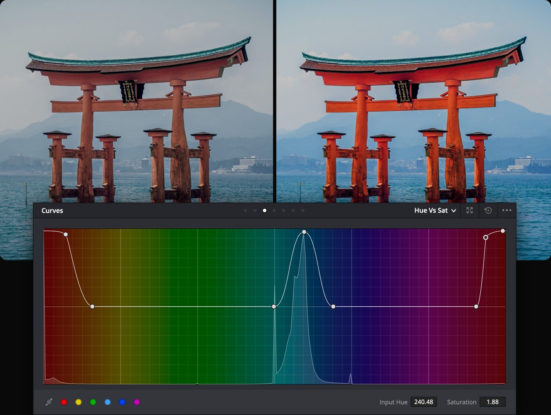Select the fifth curve navigation dot
This screenshot has height=415, width=551.
coord(283,210)
